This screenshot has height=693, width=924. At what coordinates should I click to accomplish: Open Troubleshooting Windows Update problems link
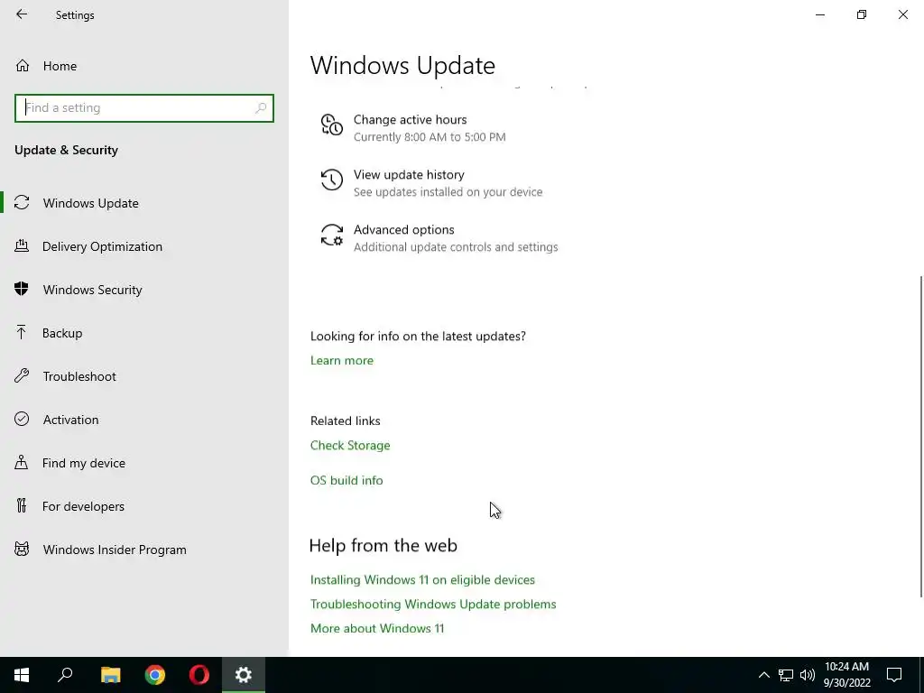click(x=433, y=604)
